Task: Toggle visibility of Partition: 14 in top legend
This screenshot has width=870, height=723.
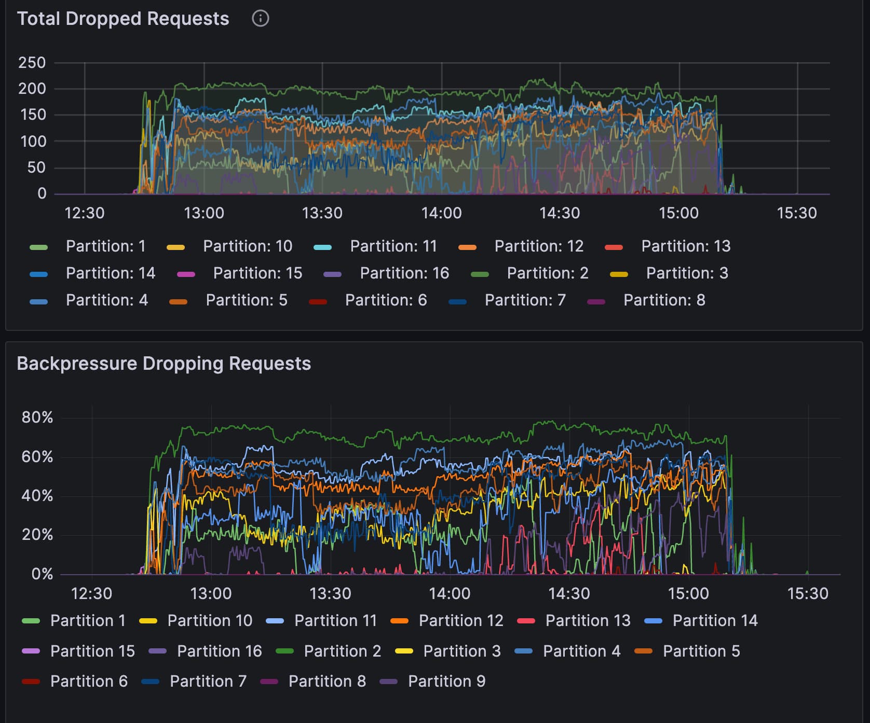Action: coord(110,273)
